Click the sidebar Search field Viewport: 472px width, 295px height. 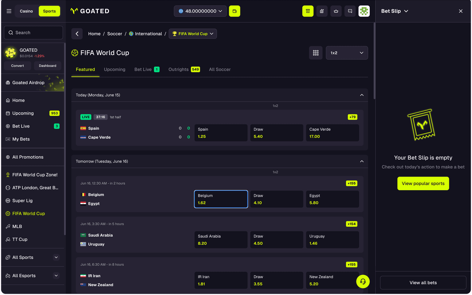point(33,33)
